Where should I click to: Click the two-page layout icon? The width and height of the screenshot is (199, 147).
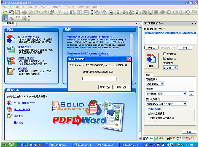click(x=80, y=12)
